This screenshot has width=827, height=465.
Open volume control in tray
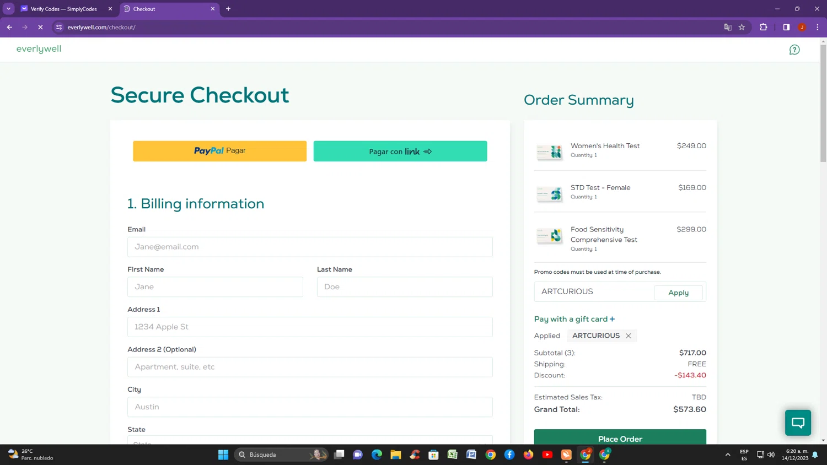pos(771,455)
